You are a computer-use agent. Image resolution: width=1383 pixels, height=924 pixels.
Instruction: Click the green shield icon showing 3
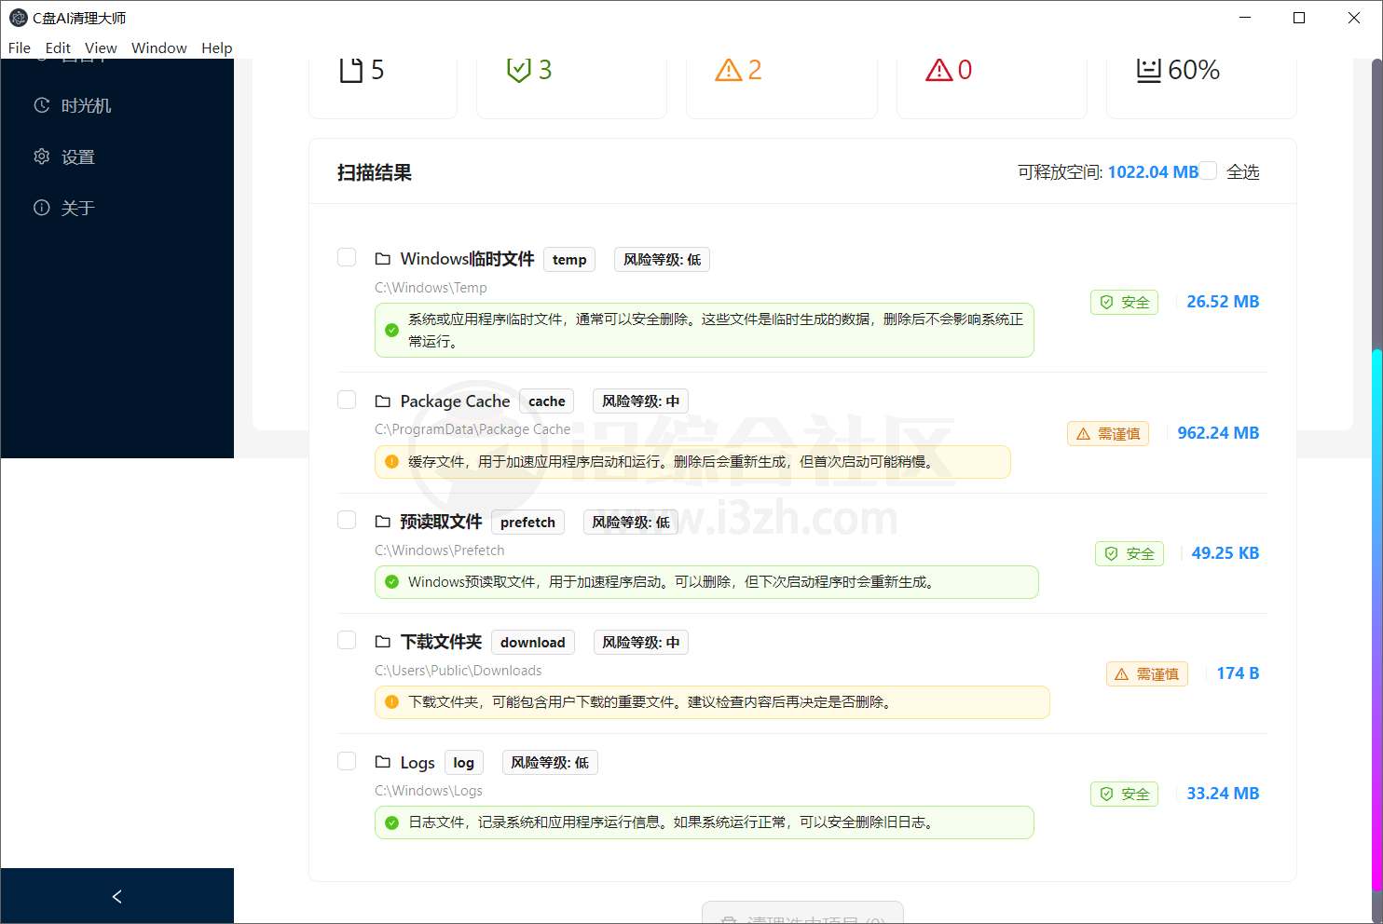pos(519,68)
